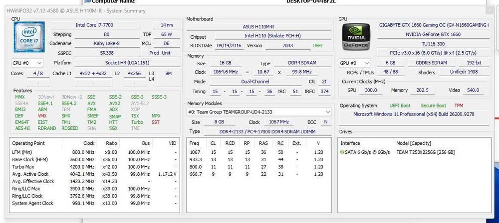Click the Operating Point column header

(x=28, y=143)
